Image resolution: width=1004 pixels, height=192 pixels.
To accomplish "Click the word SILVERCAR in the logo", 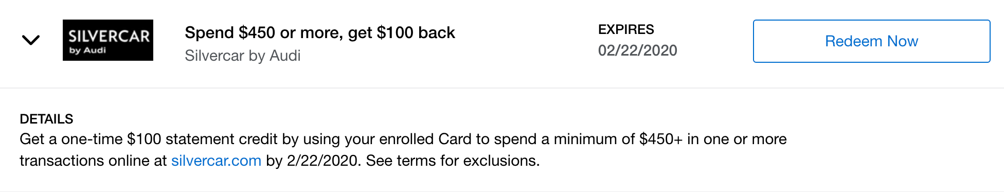I will tap(109, 36).
